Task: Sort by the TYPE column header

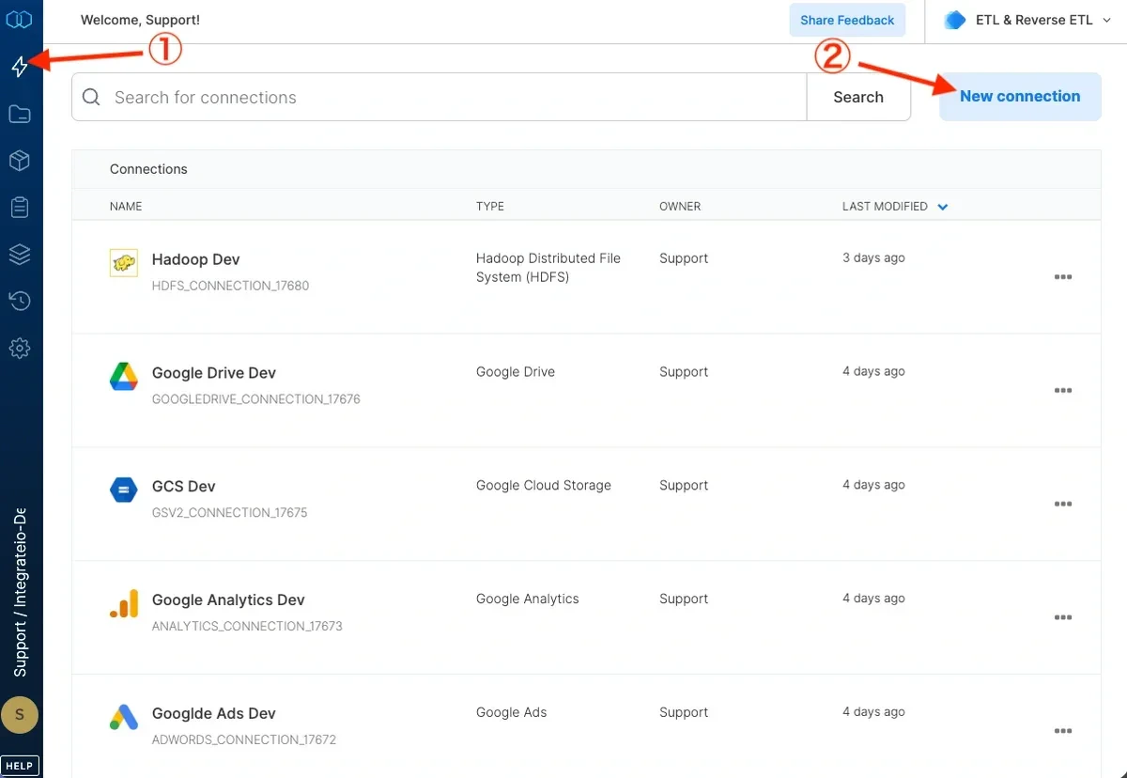Action: (x=490, y=207)
